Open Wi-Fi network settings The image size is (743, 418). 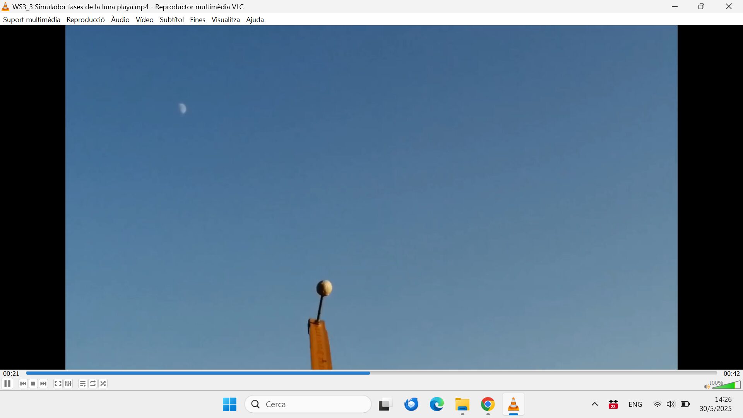coord(657,404)
